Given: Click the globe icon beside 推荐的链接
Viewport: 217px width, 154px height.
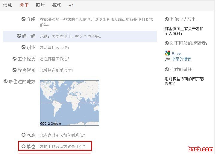Looking at the screenshot, I should [167, 69].
